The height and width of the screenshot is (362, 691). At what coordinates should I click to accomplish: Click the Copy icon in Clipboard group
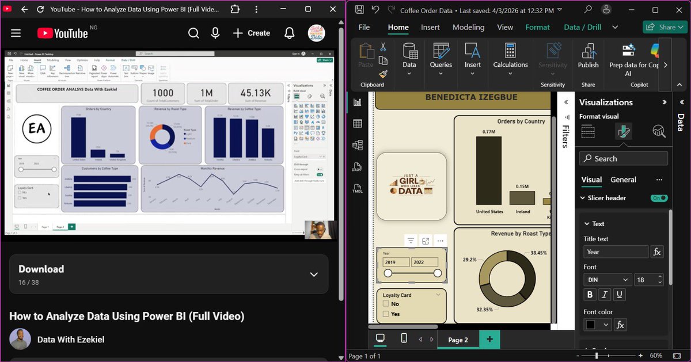[383, 60]
